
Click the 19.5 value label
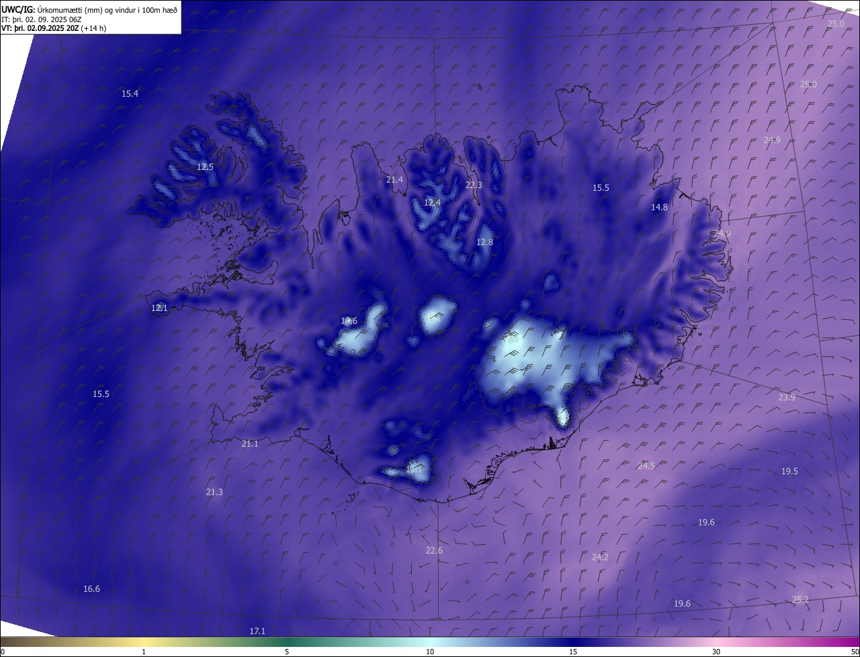[x=789, y=472]
